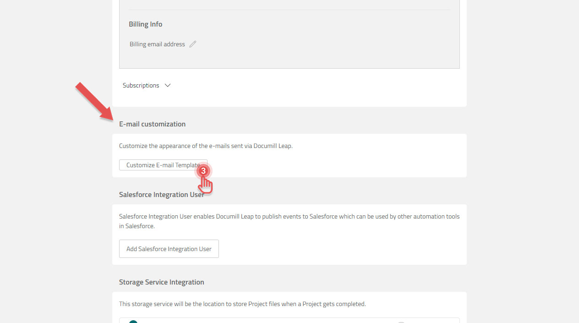579x323 pixels.
Task: Click the Billing email address label
Action: pyautogui.click(x=157, y=44)
